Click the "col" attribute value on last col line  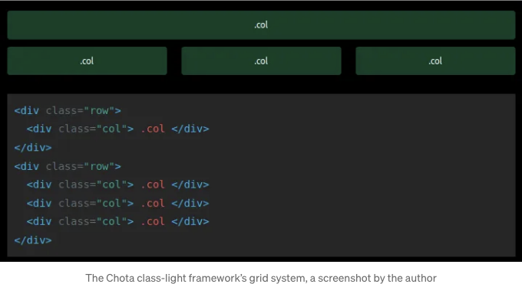pos(111,221)
